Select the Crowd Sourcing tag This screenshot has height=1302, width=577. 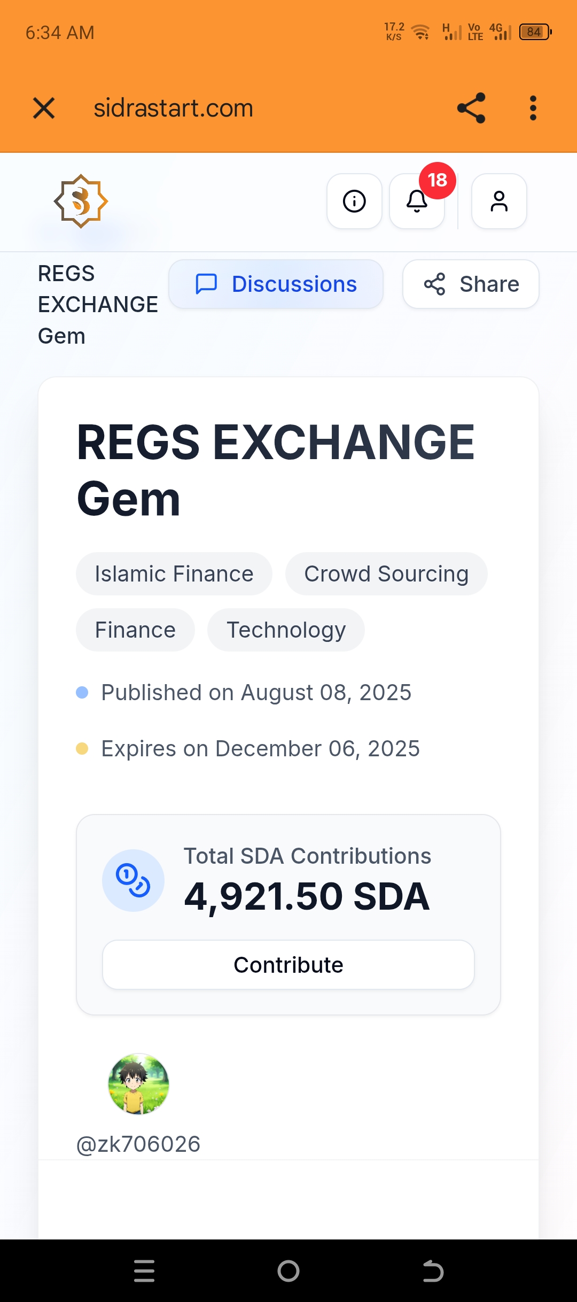coord(386,574)
